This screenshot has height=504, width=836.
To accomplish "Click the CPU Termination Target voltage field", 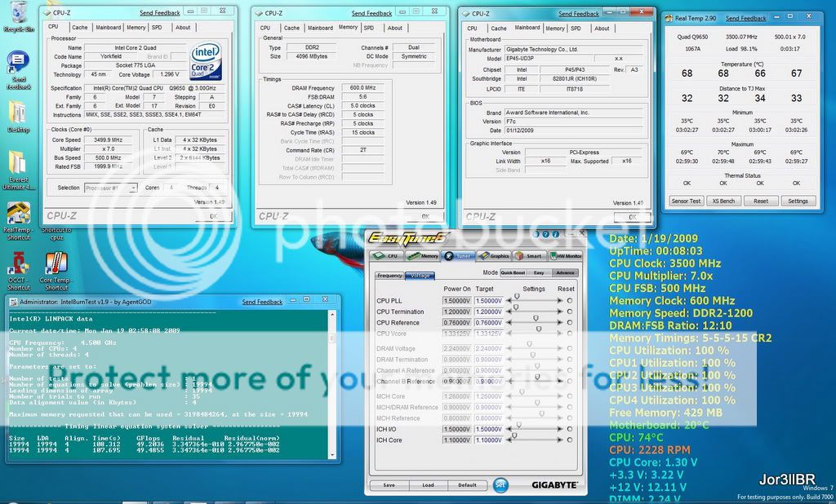I will pos(488,312).
